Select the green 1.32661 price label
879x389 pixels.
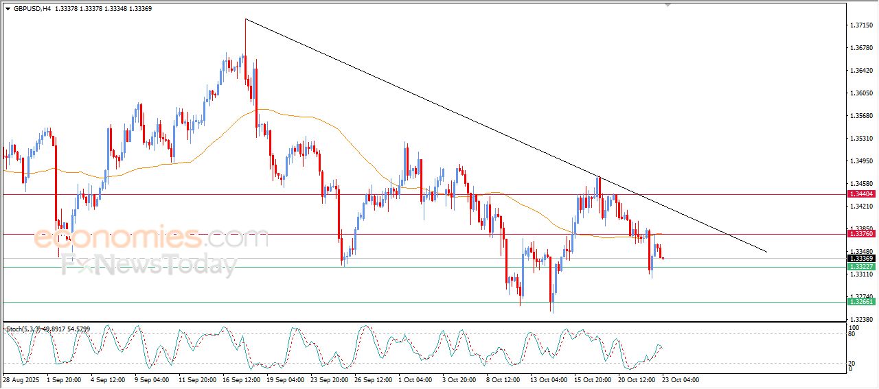point(860,302)
